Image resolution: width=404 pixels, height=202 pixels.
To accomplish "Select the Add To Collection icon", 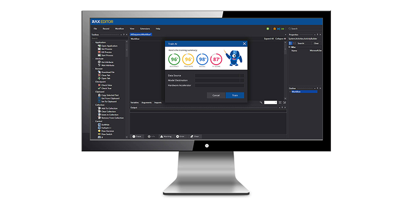I will (x=99, y=109).
